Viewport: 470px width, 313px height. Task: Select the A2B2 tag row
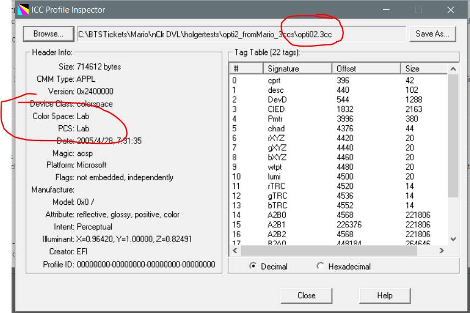pyautogui.click(x=338, y=234)
